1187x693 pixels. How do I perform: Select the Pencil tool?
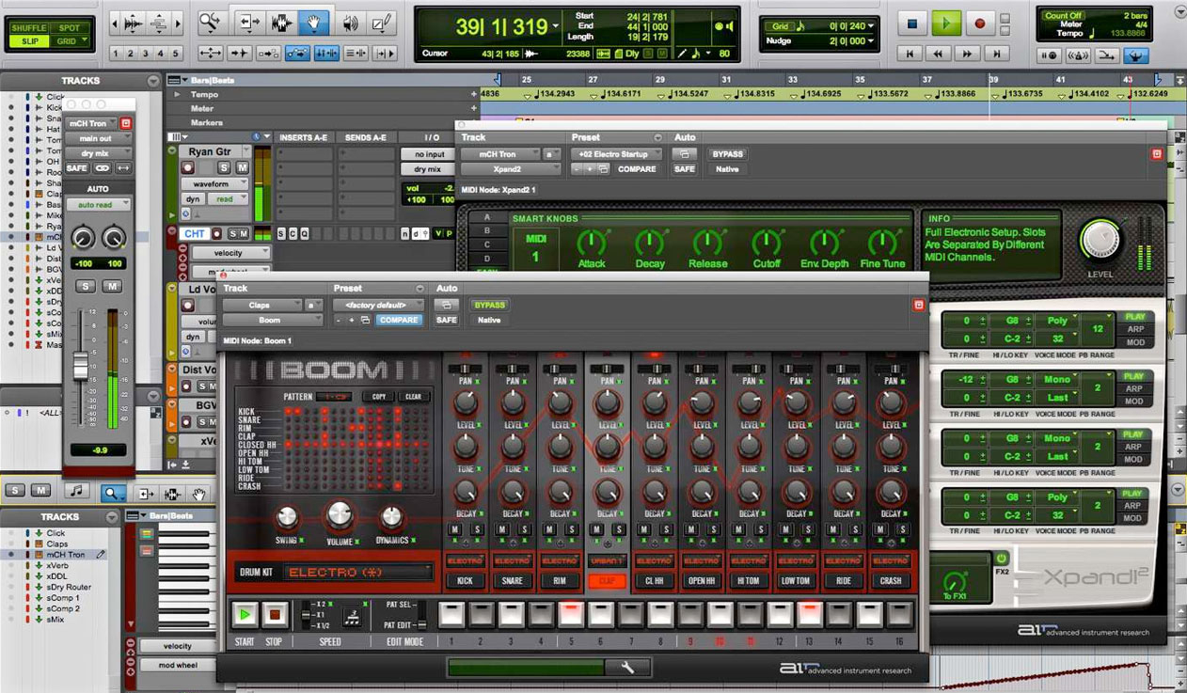(381, 21)
